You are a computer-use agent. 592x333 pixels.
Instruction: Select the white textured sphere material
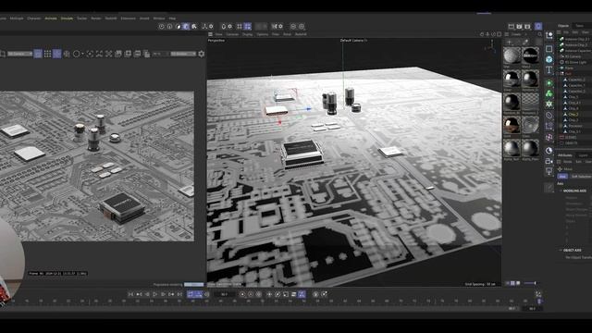point(512,55)
